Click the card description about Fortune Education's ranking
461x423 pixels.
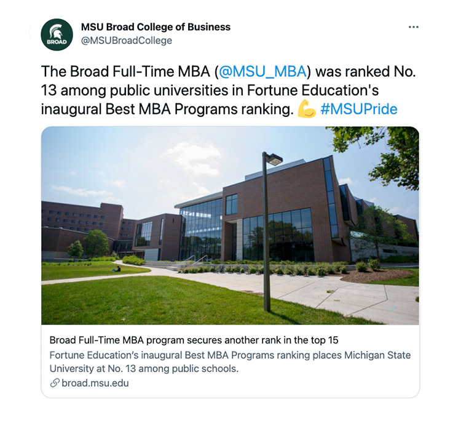[x=230, y=355]
